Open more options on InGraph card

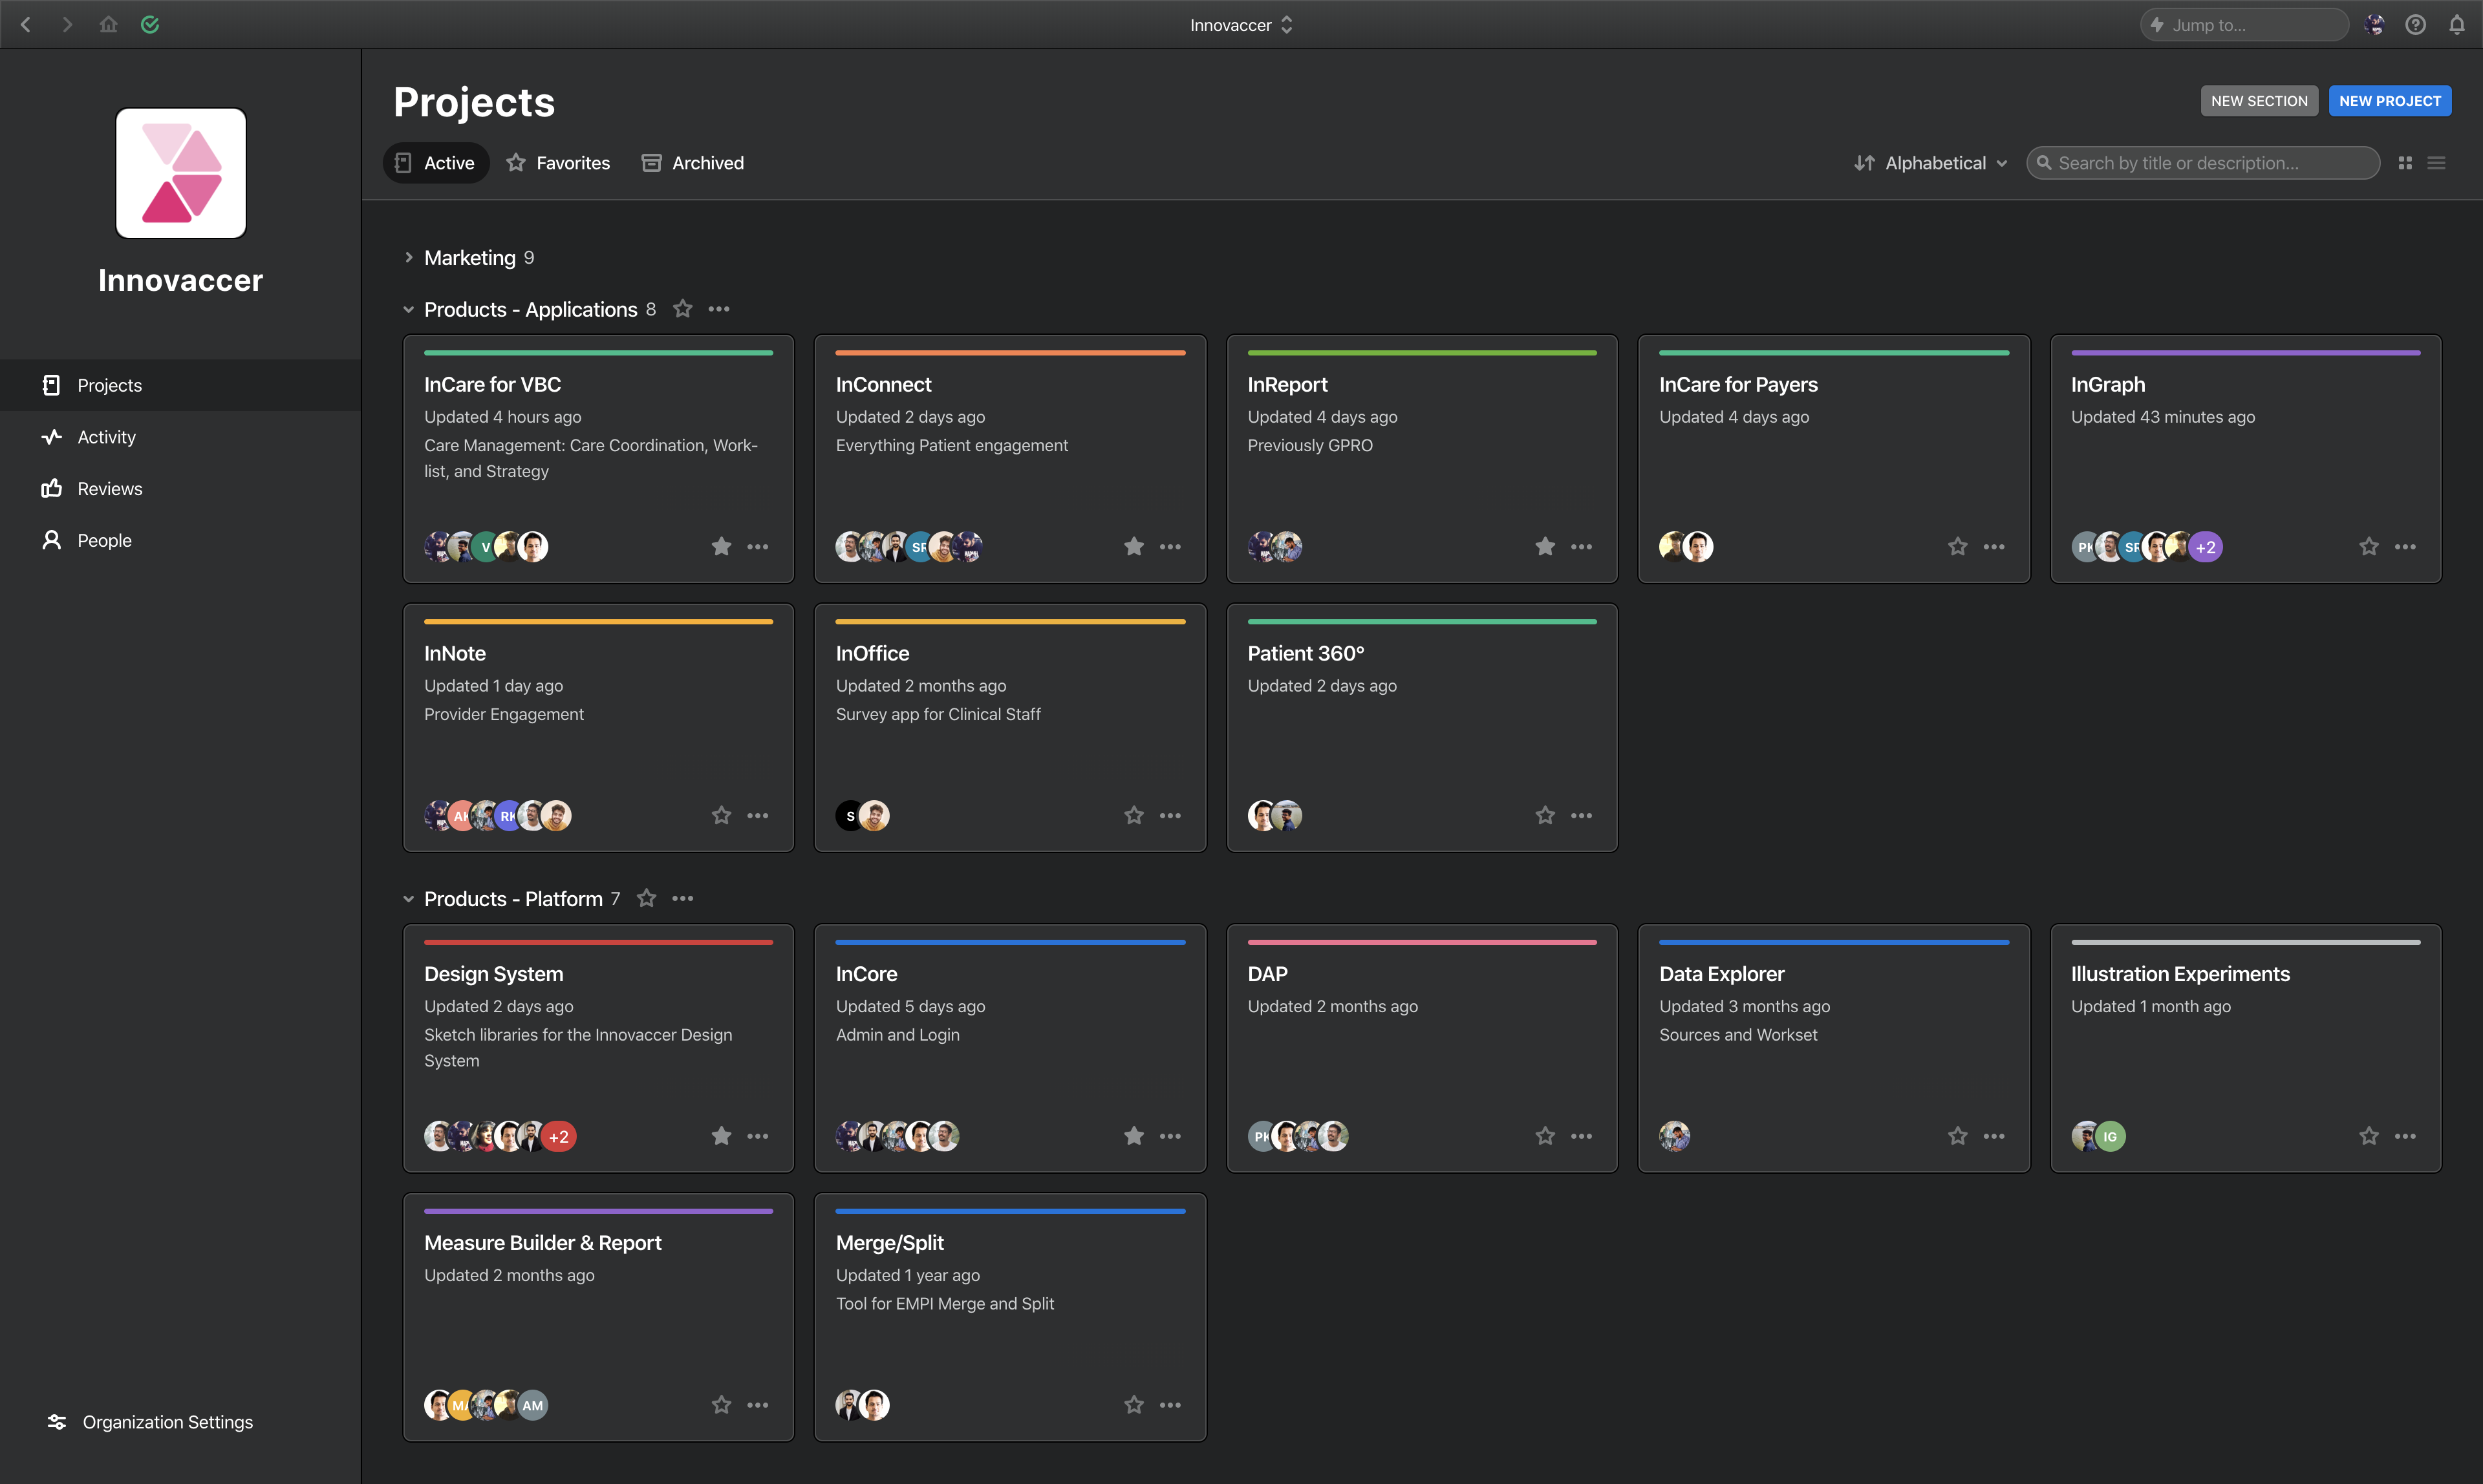click(2405, 546)
